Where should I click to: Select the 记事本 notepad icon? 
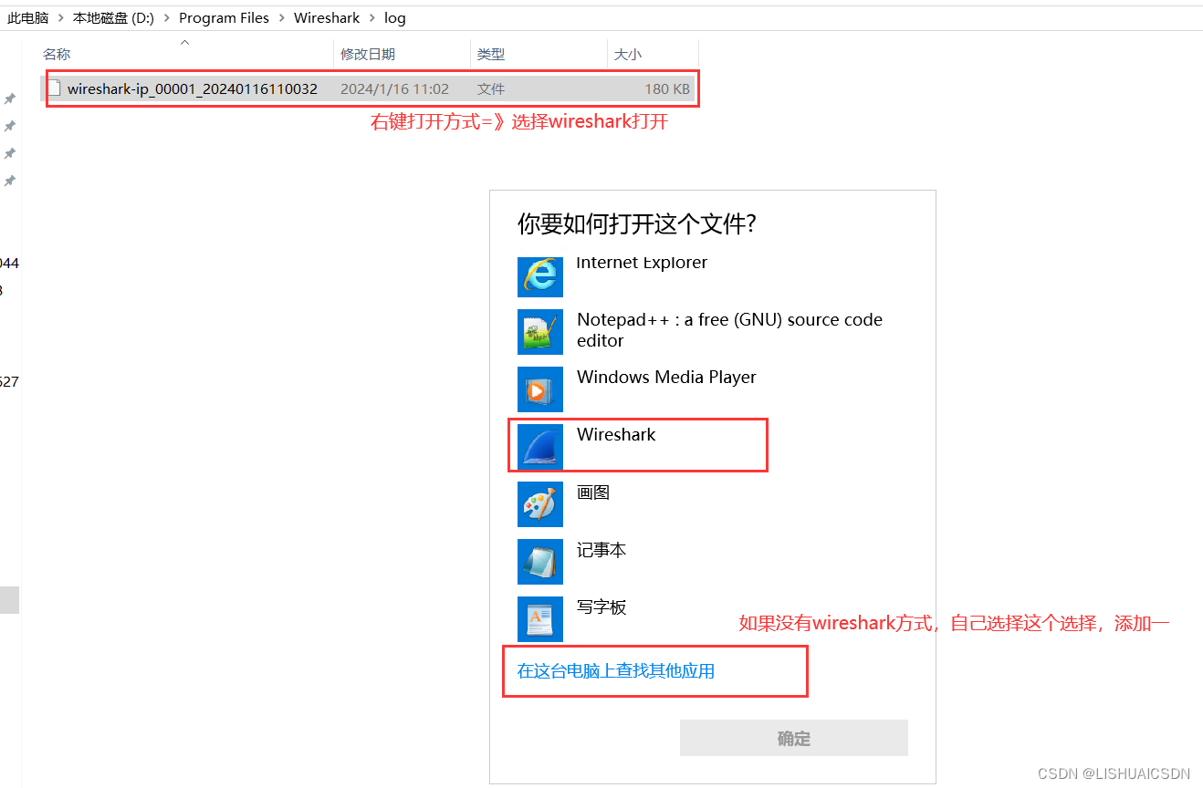coord(540,562)
